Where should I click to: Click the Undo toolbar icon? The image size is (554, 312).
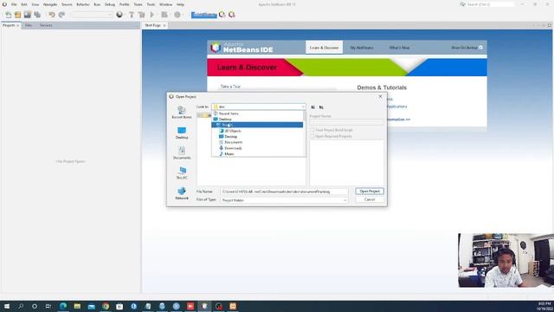52,15
